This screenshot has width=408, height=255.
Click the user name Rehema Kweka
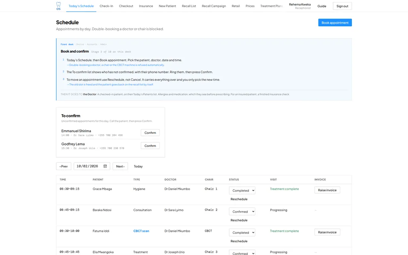(x=300, y=4)
